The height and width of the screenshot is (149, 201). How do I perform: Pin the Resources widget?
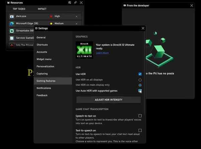pyautogui.click(x=75, y=3)
